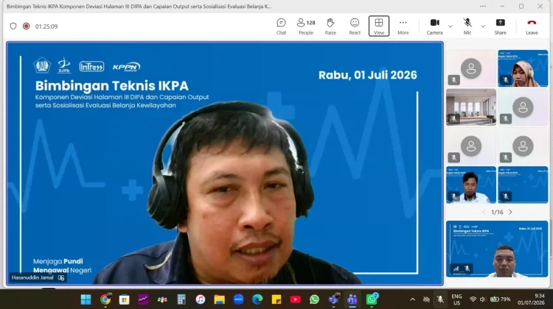This screenshot has width=553, height=309.
Task: Select participant in white shirt video tile
Action: point(471,185)
